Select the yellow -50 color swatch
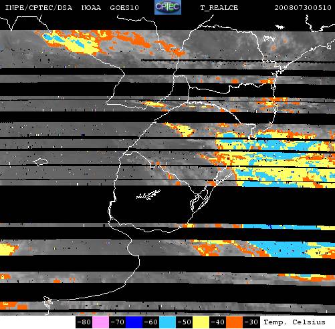 (201, 322)
